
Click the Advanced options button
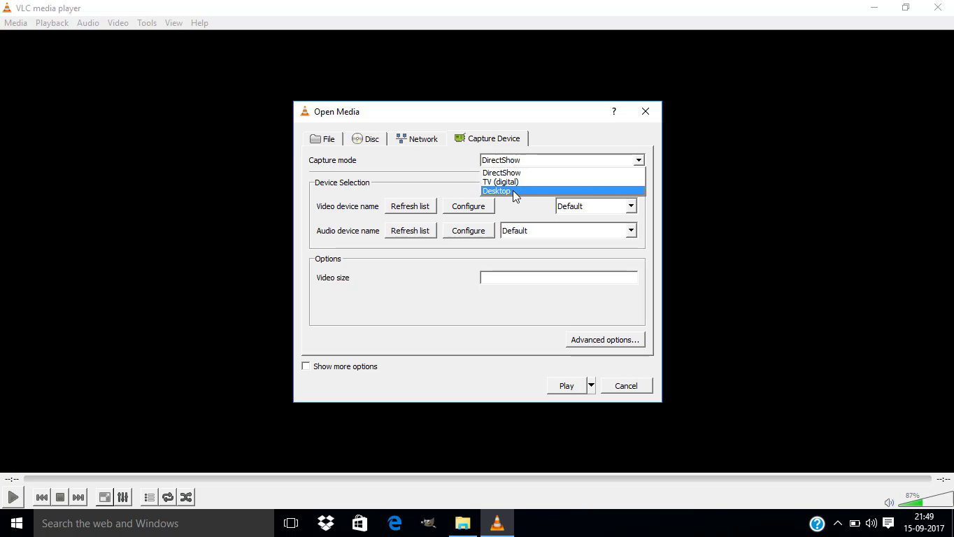tap(605, 339)
